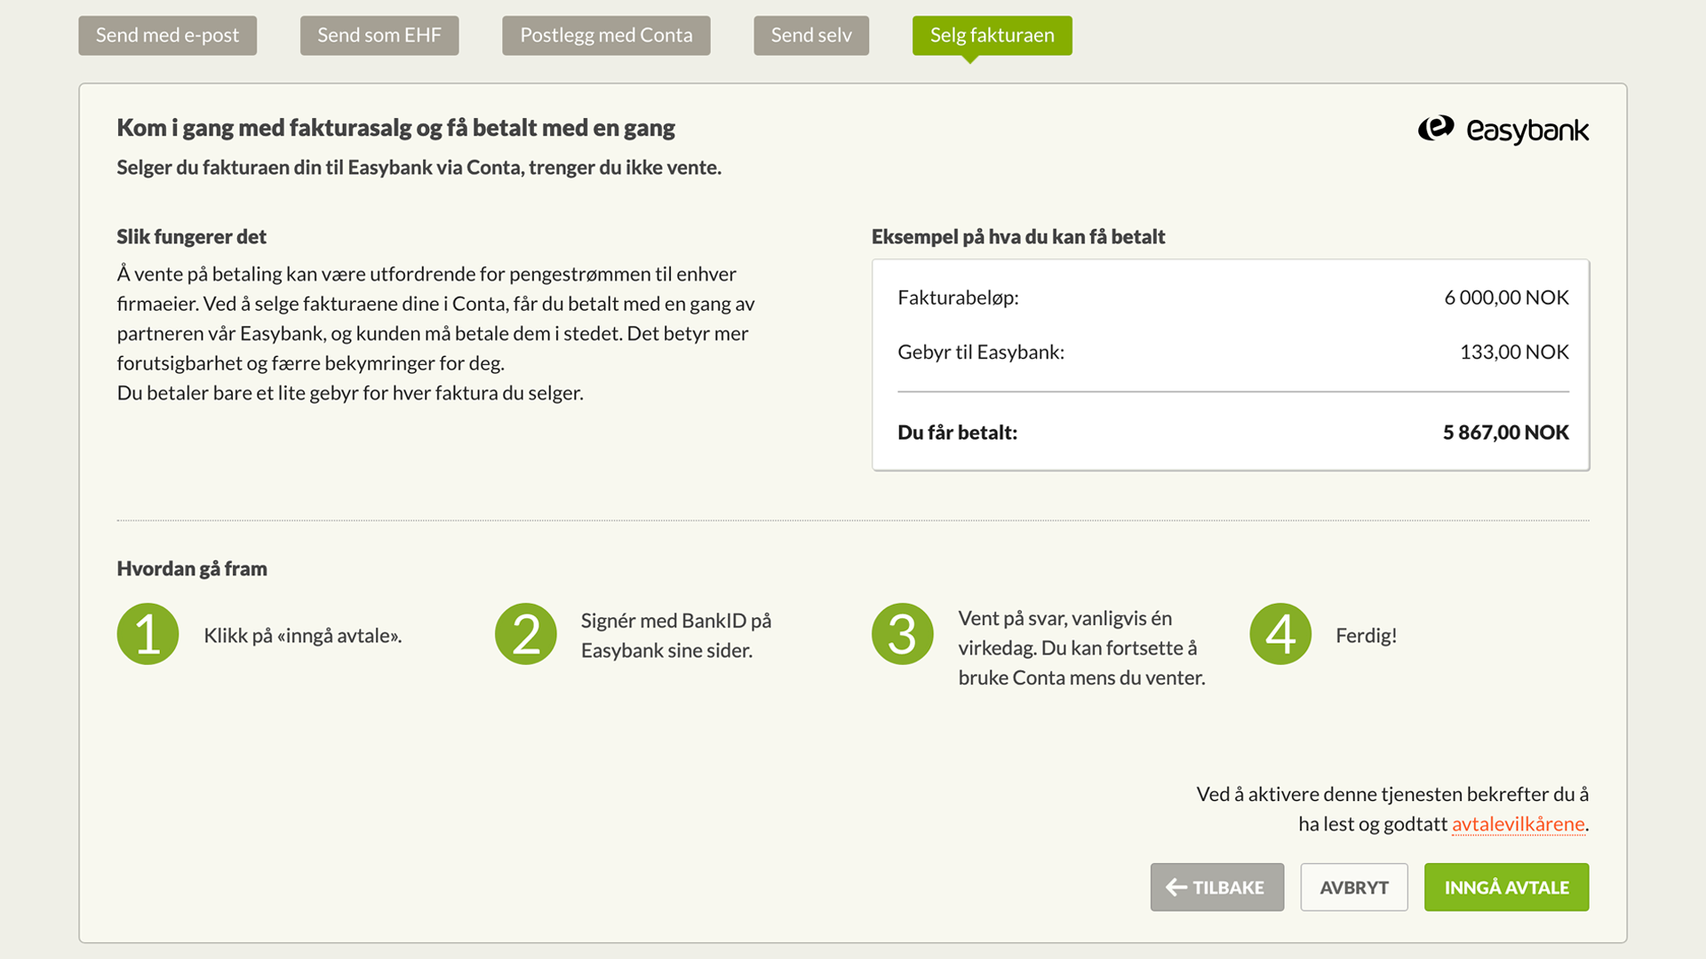Click the Eksempel på hva du kan få betalt heading
Viewport: 1706px width, 959px height.
coord(1018,237)
